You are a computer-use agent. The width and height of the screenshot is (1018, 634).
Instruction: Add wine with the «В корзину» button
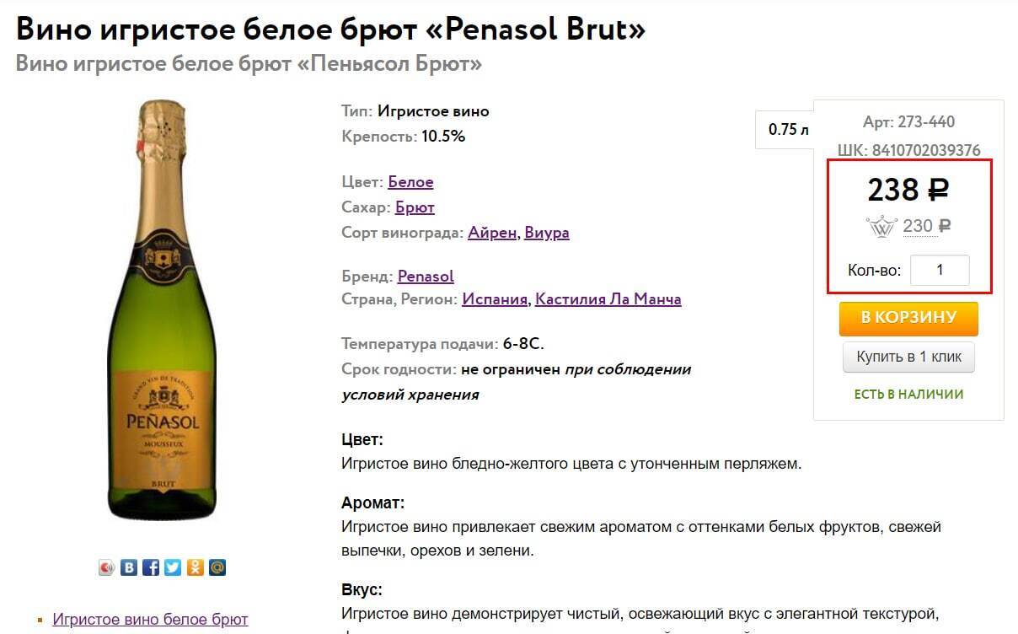(908, 318)
